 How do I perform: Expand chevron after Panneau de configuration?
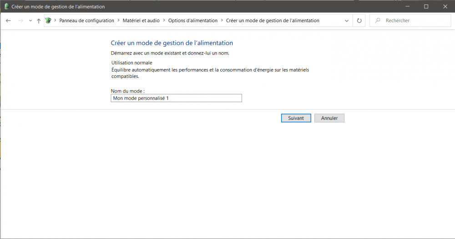pyautogui.click(x=118, y=20)
